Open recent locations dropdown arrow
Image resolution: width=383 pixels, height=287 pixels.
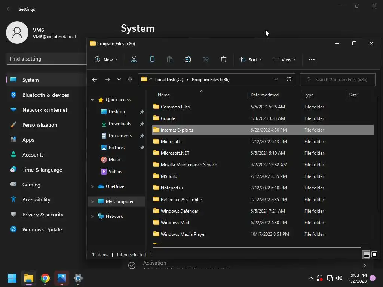pyautogui.click(x=119, y=80)
